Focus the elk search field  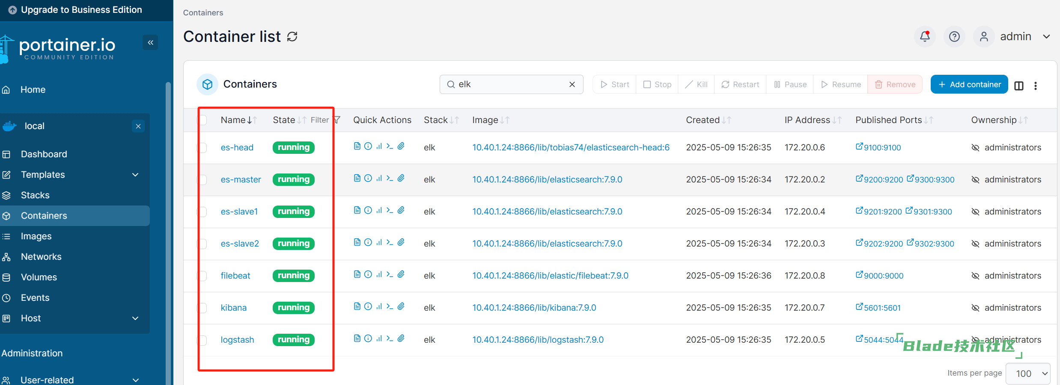click(511, 85)
